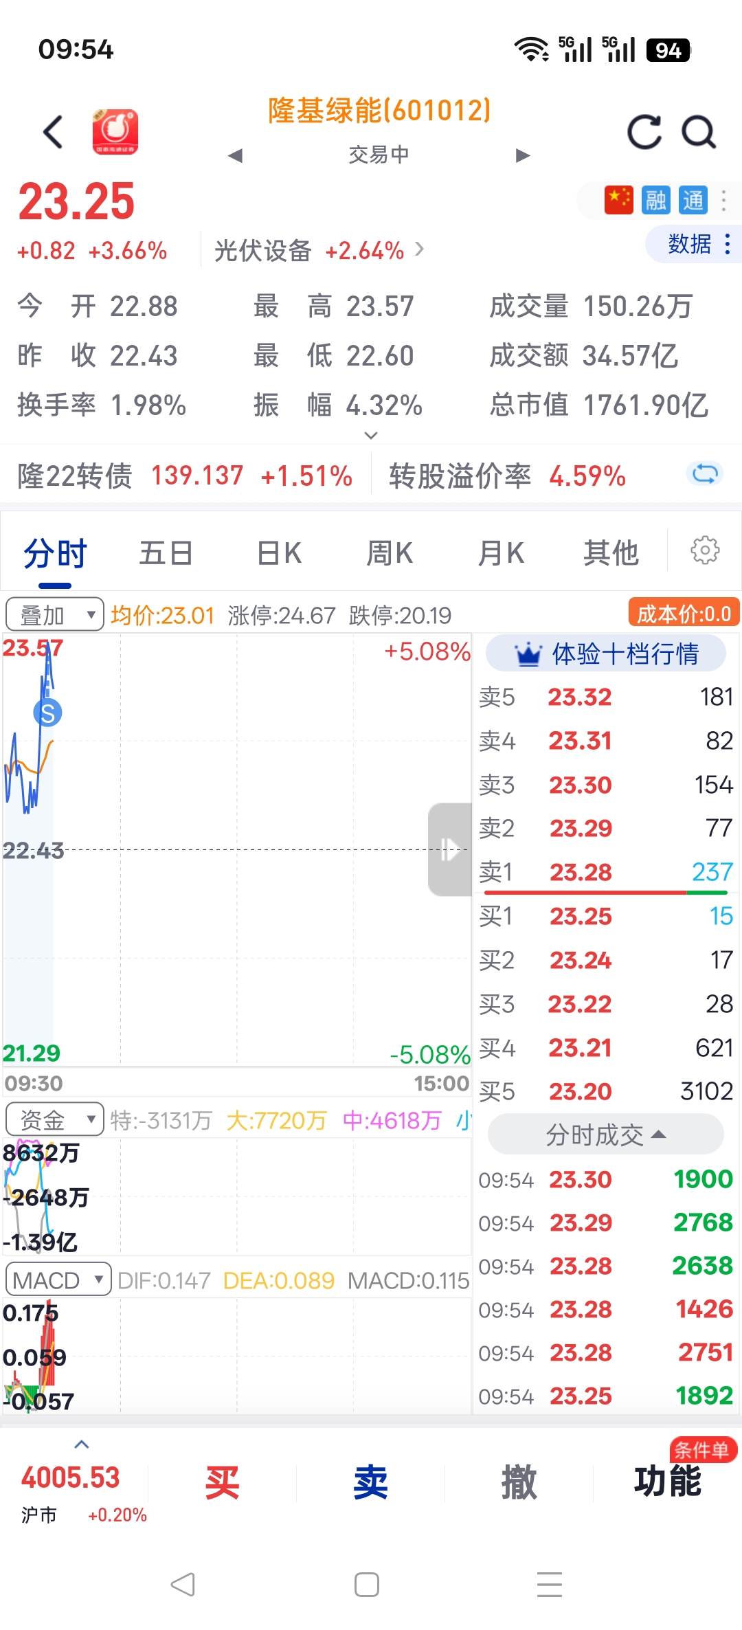Open the 叠加 overlay dropdown
The image size is (742, 1630).
click(x=55, y=614)
